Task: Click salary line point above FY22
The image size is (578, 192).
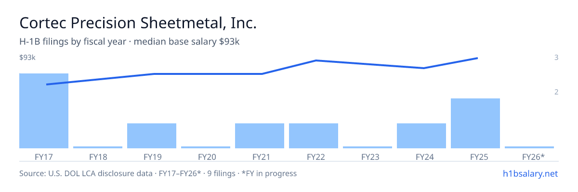Action: (x=315, y=60)
